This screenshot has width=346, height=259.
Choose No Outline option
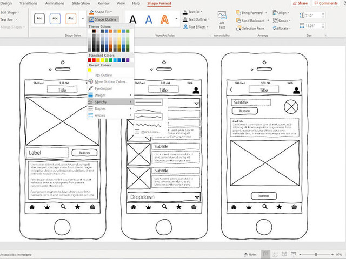click(x=103, y=75)
